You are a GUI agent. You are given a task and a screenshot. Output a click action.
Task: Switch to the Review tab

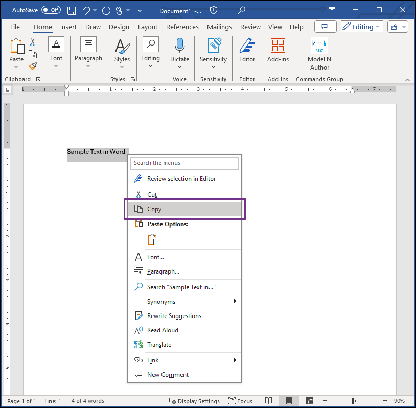tap(250, 27)
